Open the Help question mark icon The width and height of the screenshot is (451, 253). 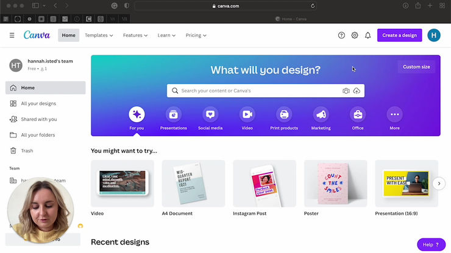[341, 35]
